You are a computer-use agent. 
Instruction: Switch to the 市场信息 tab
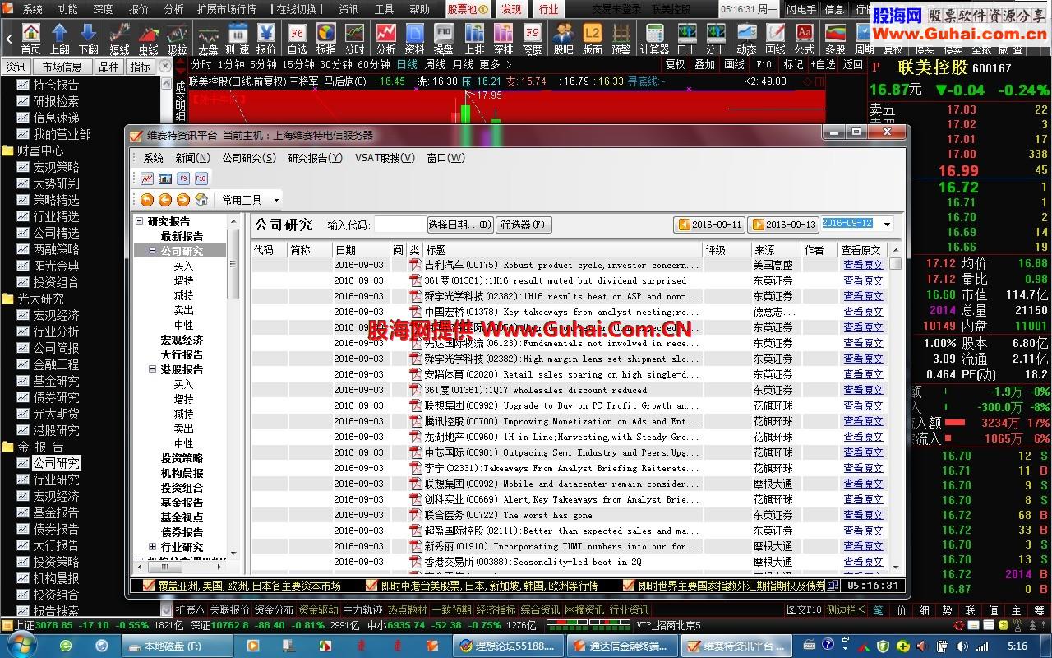[62, 67]
